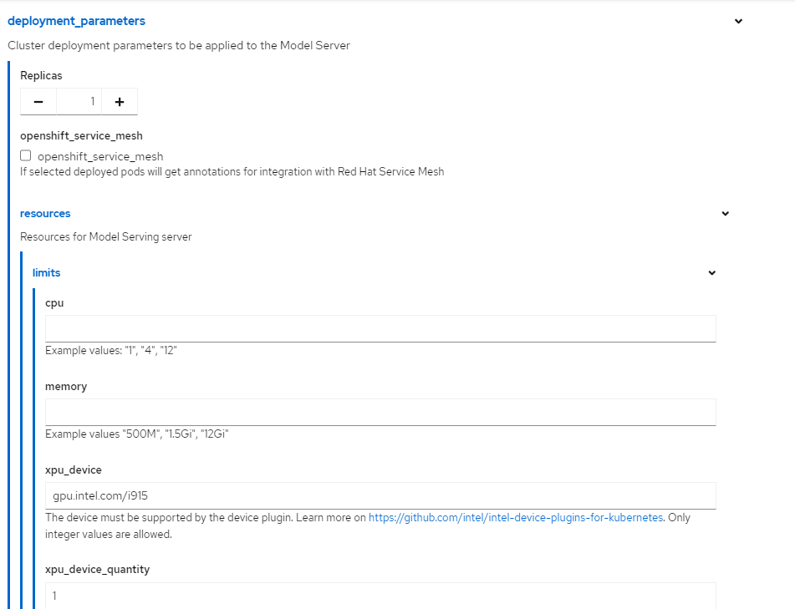Collapse deployment_parameters using its chevron icon
Screen dimensions: 795x609
click(738, 22)
